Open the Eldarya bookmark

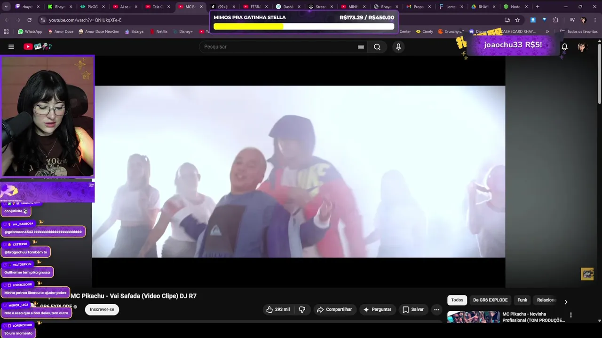point(134,31)
